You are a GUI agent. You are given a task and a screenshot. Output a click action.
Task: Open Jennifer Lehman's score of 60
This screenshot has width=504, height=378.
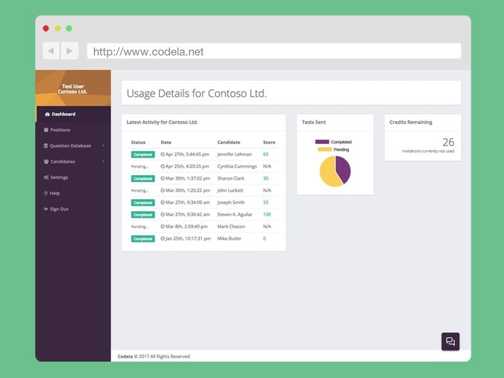pyautogui.click(x=265, y=154)
